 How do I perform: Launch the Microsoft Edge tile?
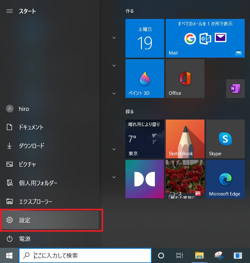225,179
